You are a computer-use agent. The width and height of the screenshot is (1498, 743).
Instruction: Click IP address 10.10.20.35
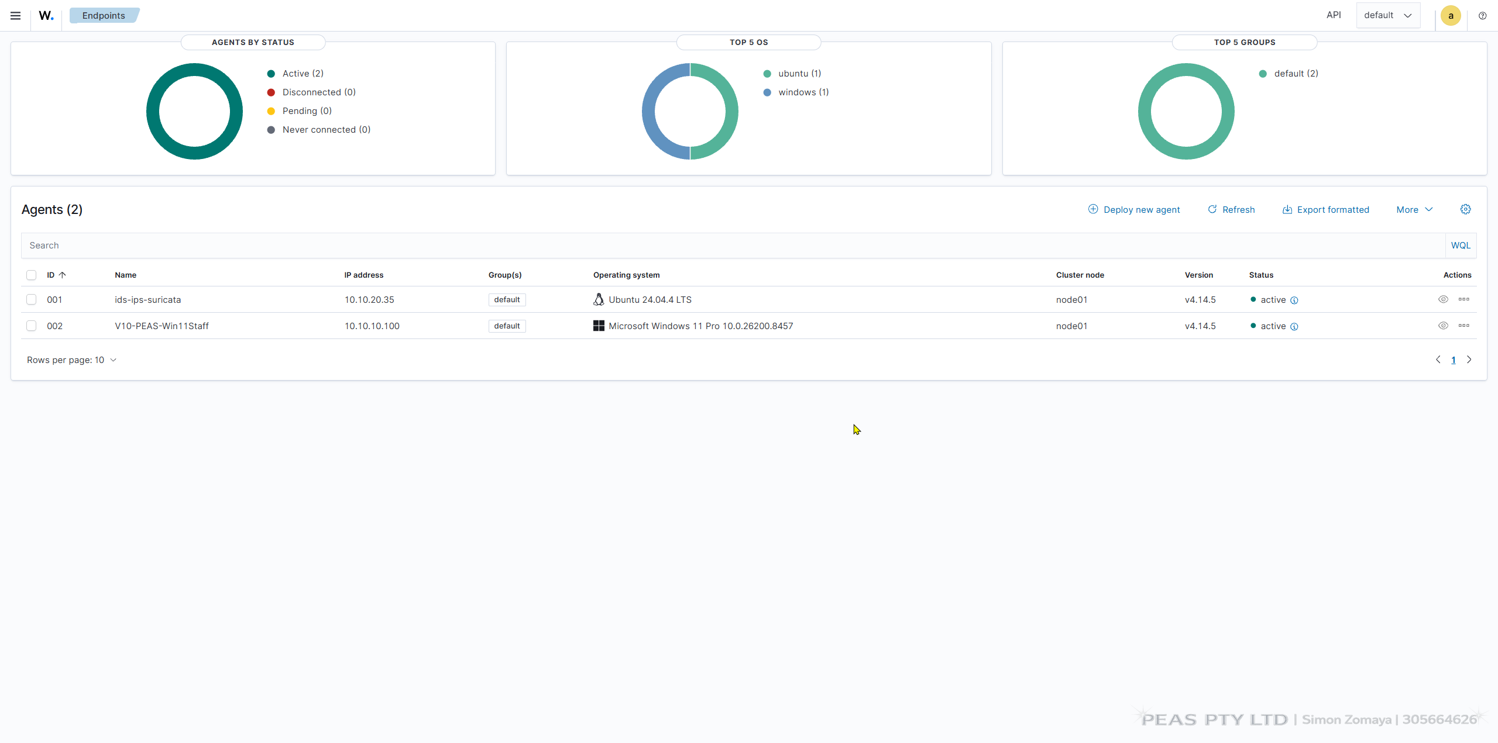[369, 300]
